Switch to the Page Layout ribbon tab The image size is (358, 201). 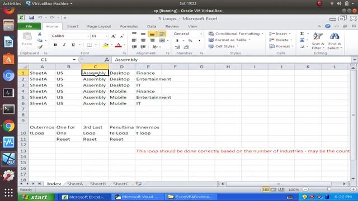coord(99,26)
